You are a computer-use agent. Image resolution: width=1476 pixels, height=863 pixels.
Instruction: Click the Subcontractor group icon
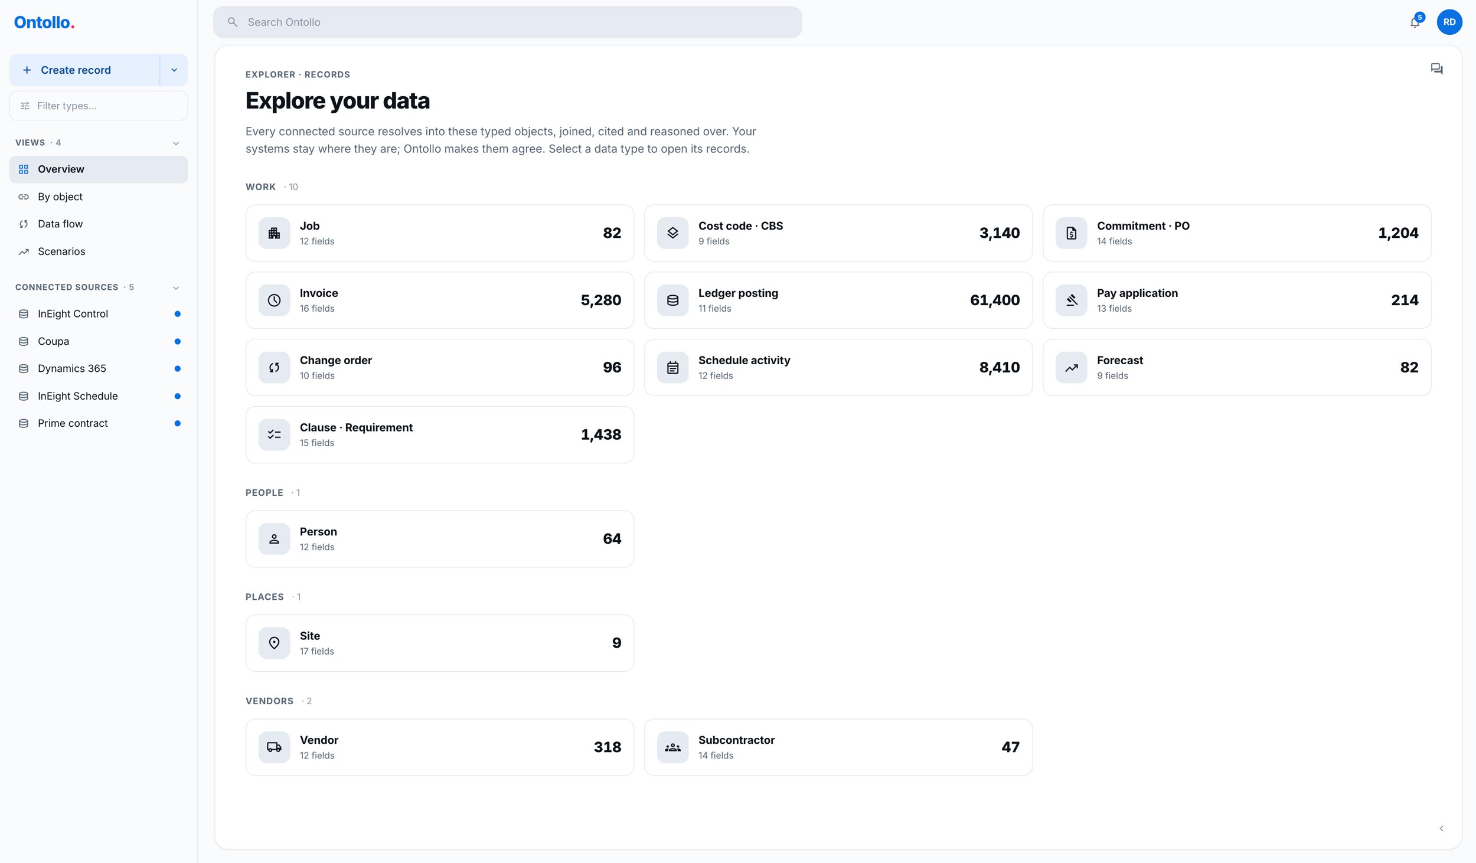click(x=672, y=747)
